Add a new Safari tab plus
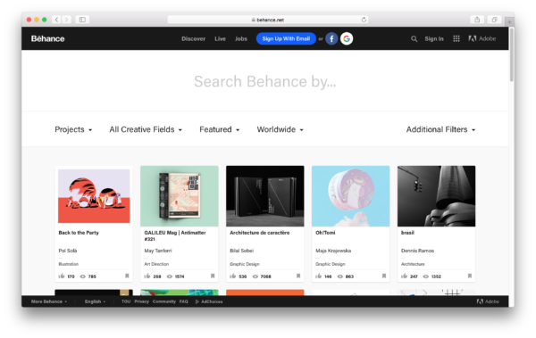This screenshot has width=536, height=338. point(509,22)
